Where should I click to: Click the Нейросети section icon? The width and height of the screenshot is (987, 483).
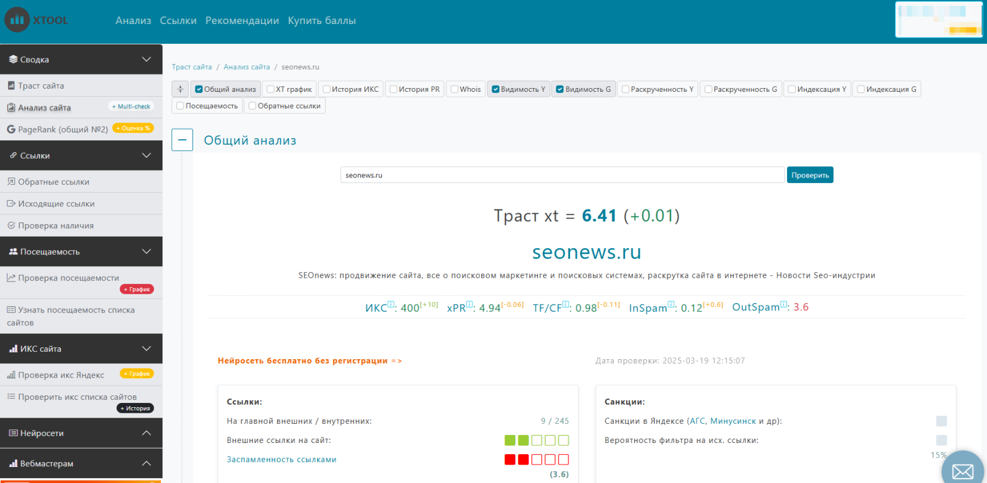click(13, 433)
